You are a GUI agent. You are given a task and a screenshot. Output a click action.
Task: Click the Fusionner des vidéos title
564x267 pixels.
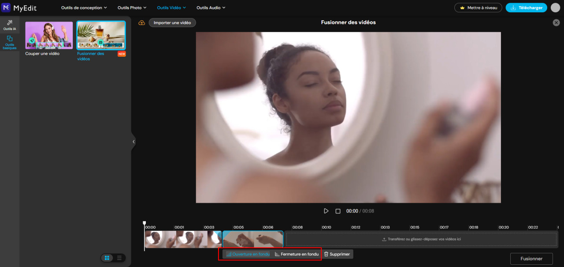coord(348,22)
